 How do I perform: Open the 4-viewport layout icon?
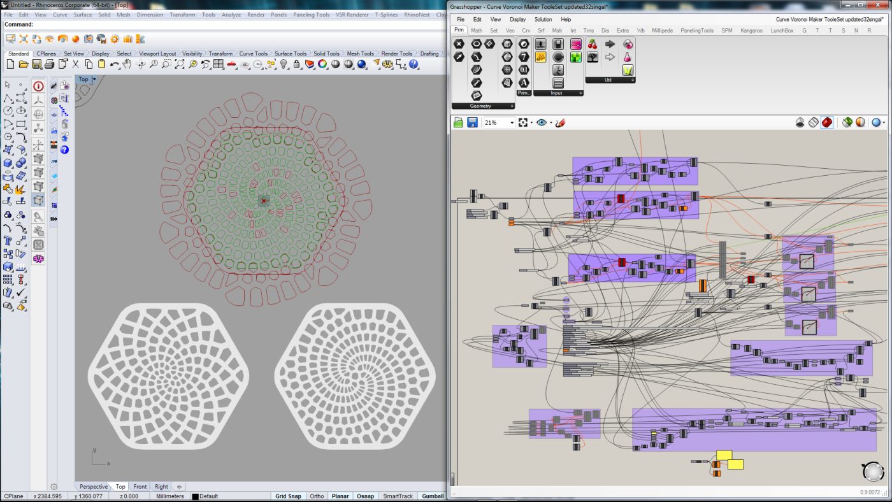click(x=219, y=64)
